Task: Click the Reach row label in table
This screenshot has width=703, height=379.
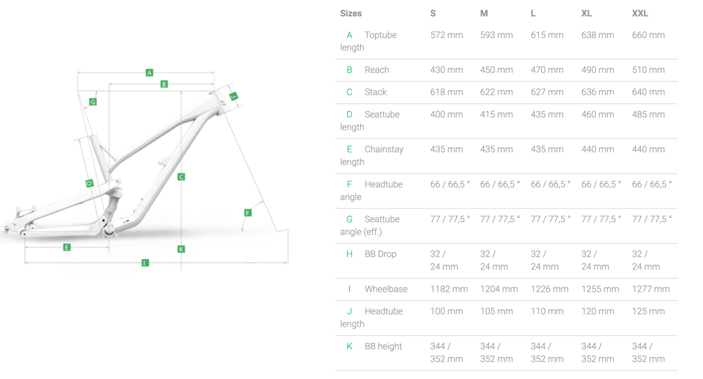Action: (x=377, y=70)
